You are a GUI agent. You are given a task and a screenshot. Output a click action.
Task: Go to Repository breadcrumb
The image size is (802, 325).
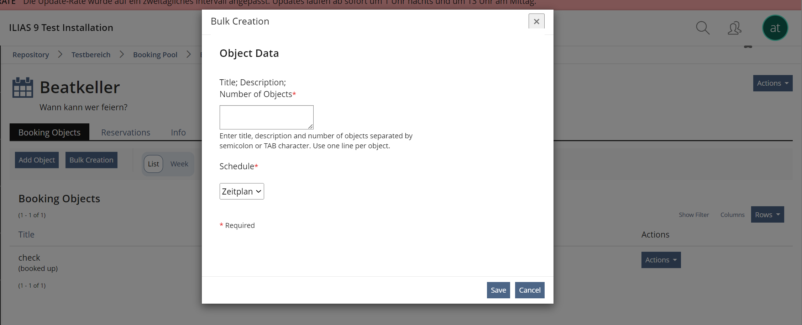(x=31, y=55)
